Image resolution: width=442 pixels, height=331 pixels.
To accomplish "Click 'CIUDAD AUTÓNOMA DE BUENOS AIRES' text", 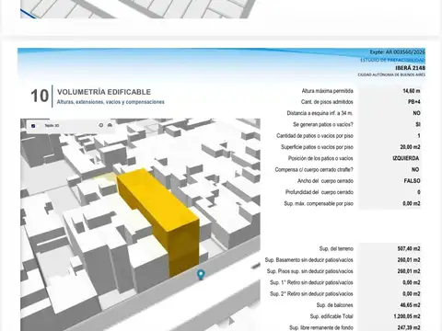I will tap(391, 74).
